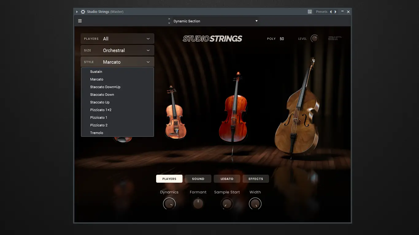
Task: Click the grid icon left of Presets
Action: (310, 12)
